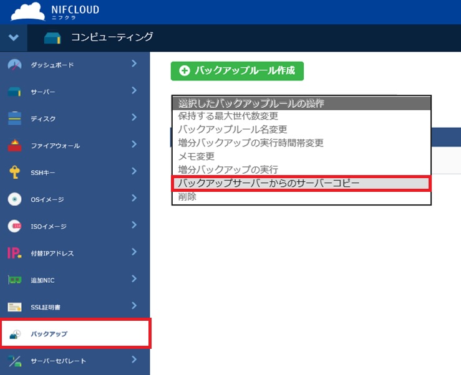
Task: Select バックアップサーバーからのサーバーコピー option
Action: click(301, 183)
